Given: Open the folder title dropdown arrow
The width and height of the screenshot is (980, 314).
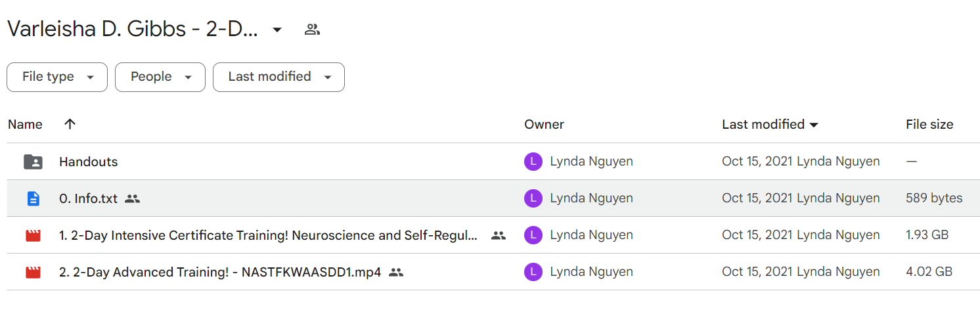Looking at the screenshot, I should (x=277, y=30).
